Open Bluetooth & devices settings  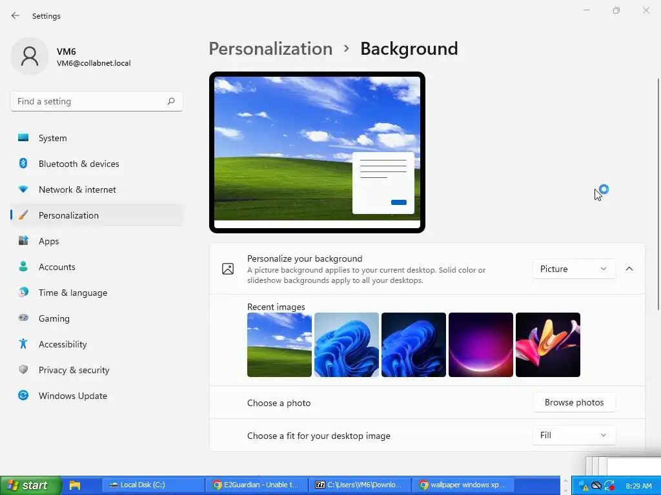(97, 164)
